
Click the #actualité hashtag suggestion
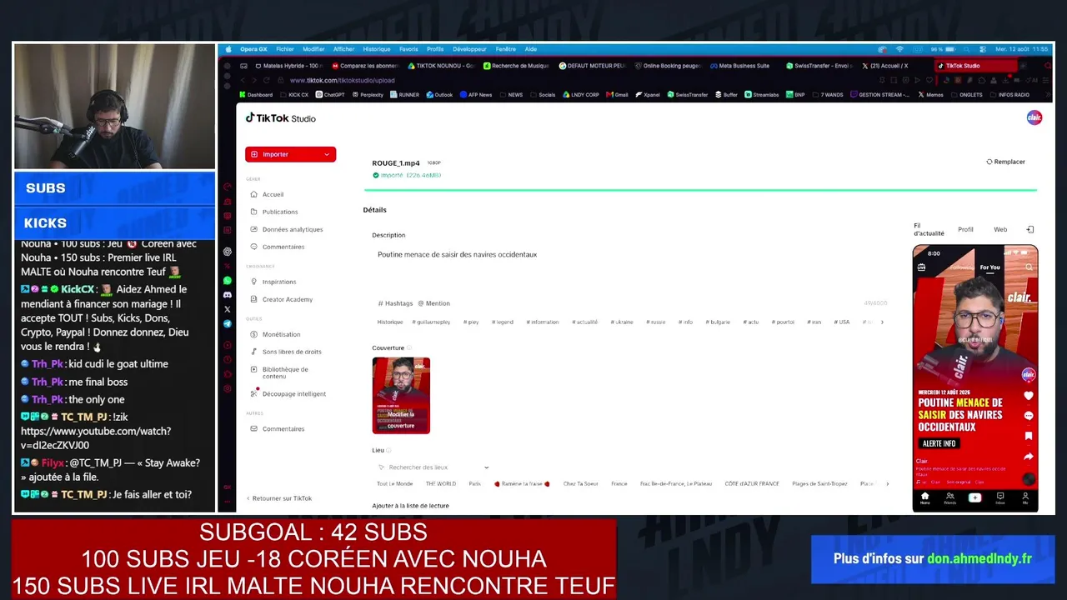point(586,322)
